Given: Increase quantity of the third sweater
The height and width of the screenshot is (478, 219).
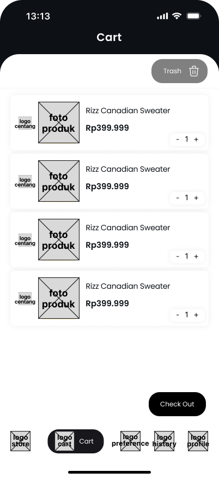Looking at the screenshot, I should click(x=196, y=257).
